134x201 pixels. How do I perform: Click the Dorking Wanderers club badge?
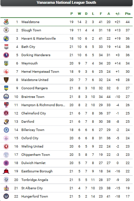click(x=6, y=55)
